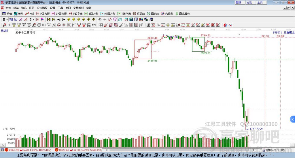Open the T数字表 tool
The width and height of the screenshot is (295, 158).
(x=124, y=14)
